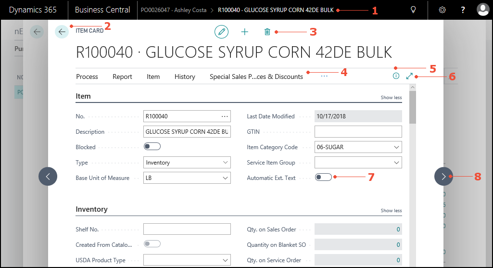Screen dimensions: 493x268
Task: Expand the Base Unit of Measure dropdown
Action: click(187, 178)
